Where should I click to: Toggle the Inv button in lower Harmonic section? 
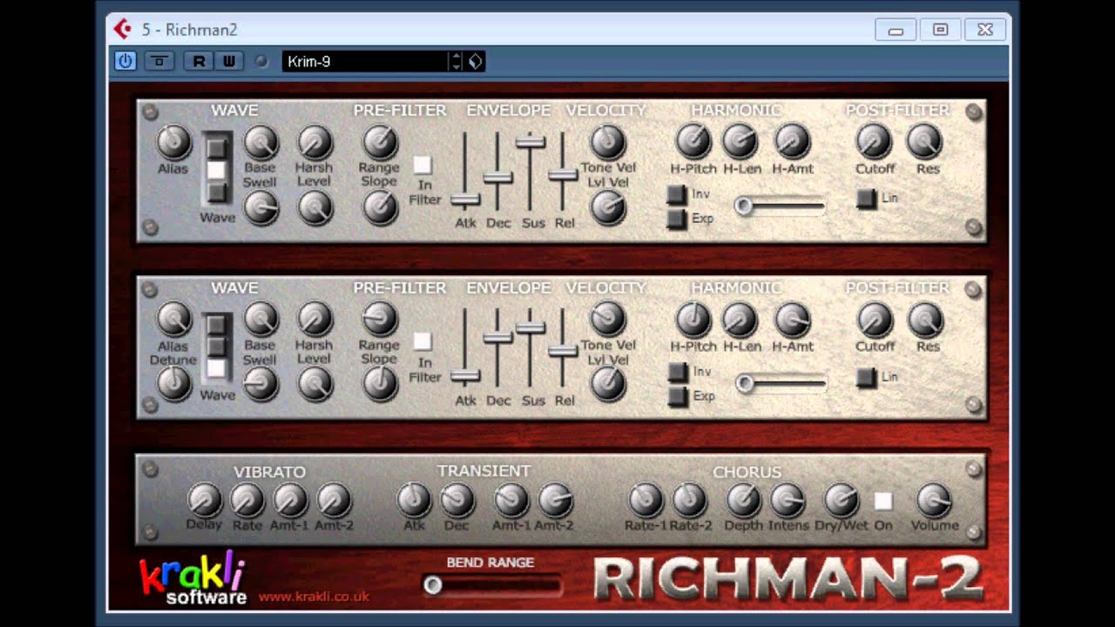[x=677, y=373]
